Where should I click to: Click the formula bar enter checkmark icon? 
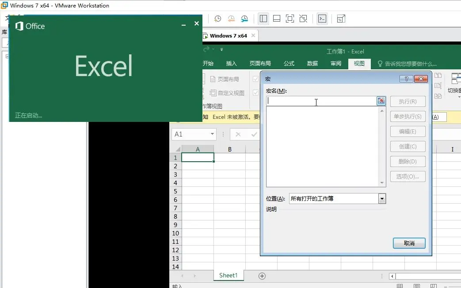(x=254, y=134)
